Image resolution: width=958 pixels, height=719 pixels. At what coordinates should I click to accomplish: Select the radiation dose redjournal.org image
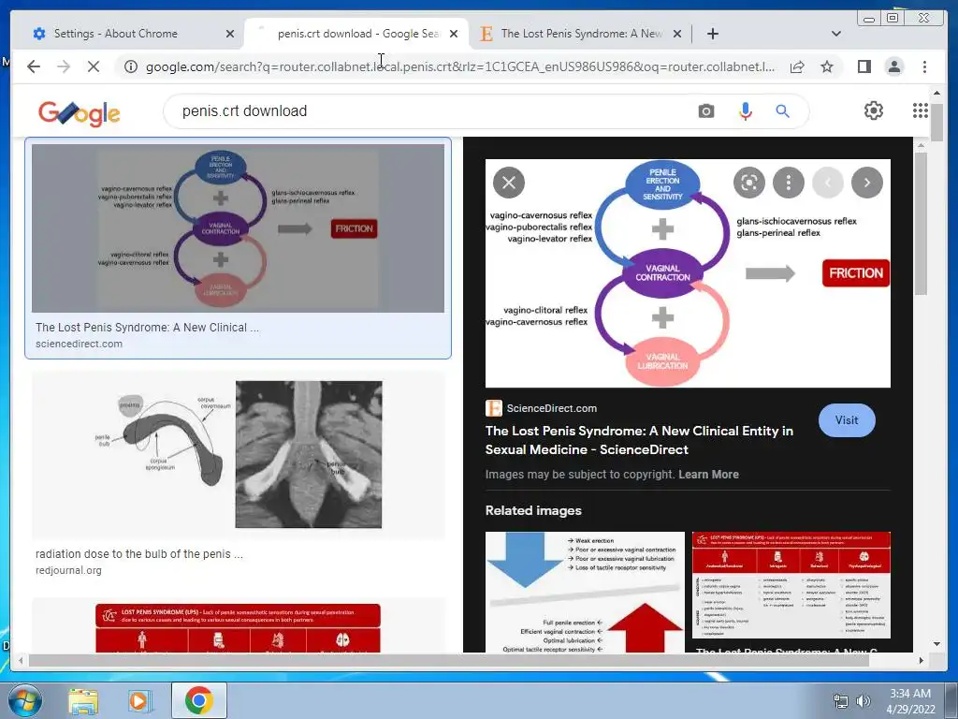[x=239, y=454]
